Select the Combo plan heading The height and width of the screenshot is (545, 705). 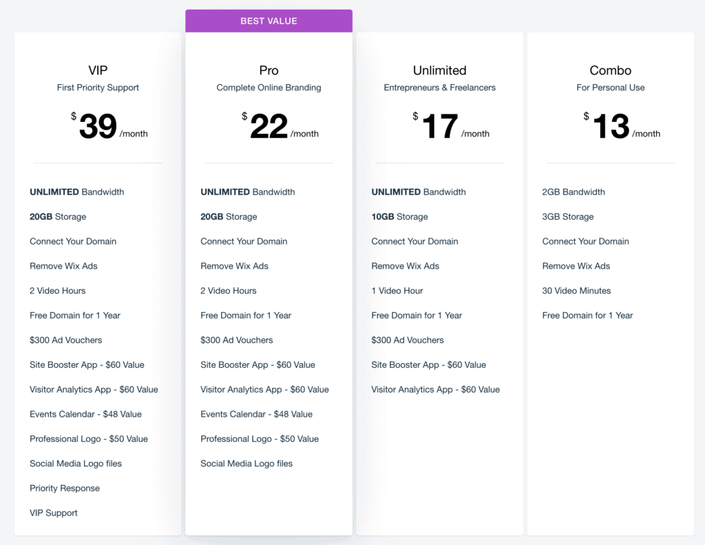coord(611,70)
